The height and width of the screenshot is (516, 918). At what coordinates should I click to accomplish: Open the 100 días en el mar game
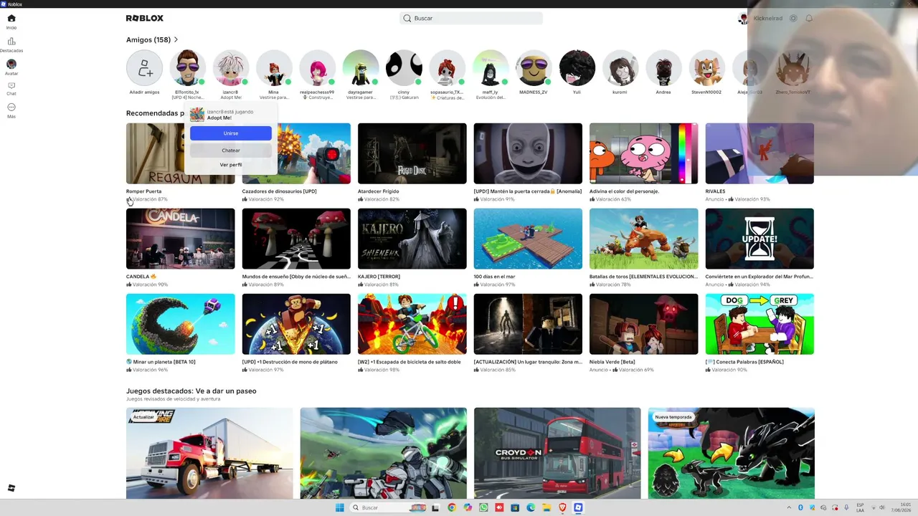pos(528,239)
